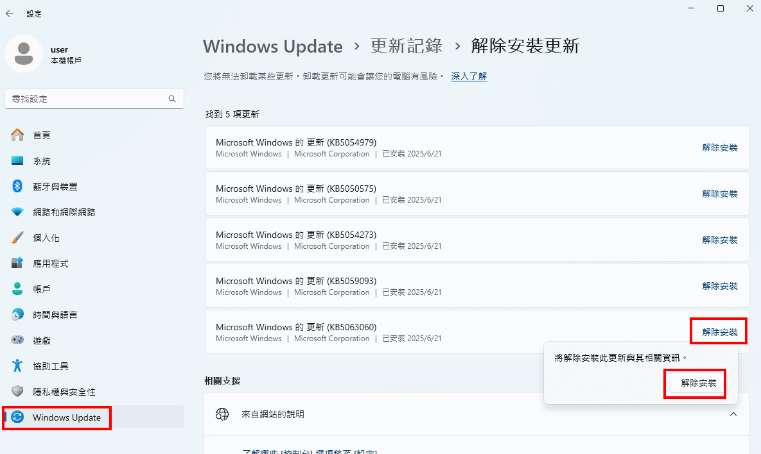
Task: Click the 藍牙與裝置 Bluetooth icon
Action: 17,186
